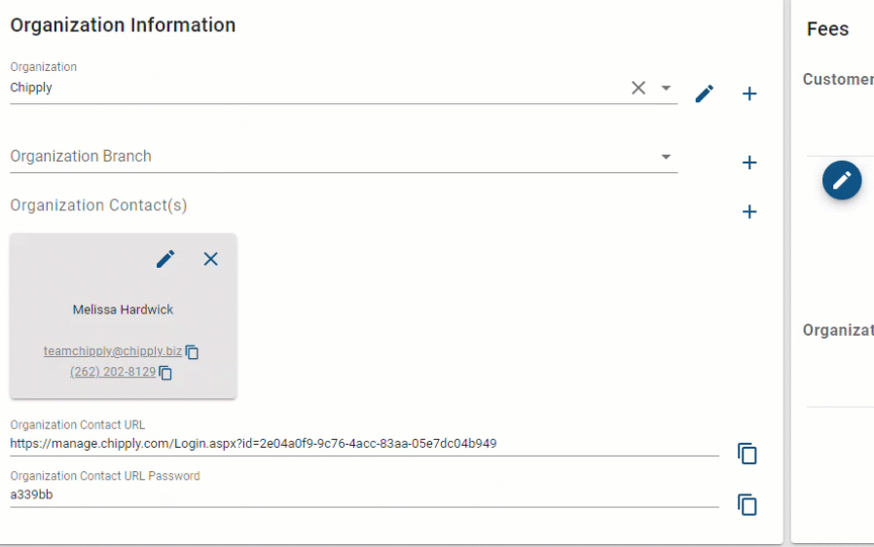This screenshot has width=874, height=547.
Task: Click the URL Password field showing a339bb
Action: [365, 495]
